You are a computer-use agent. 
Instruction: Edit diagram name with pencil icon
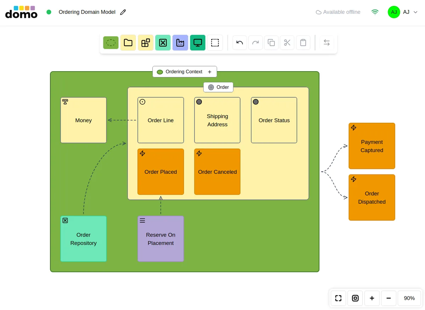tap(123, 12)
